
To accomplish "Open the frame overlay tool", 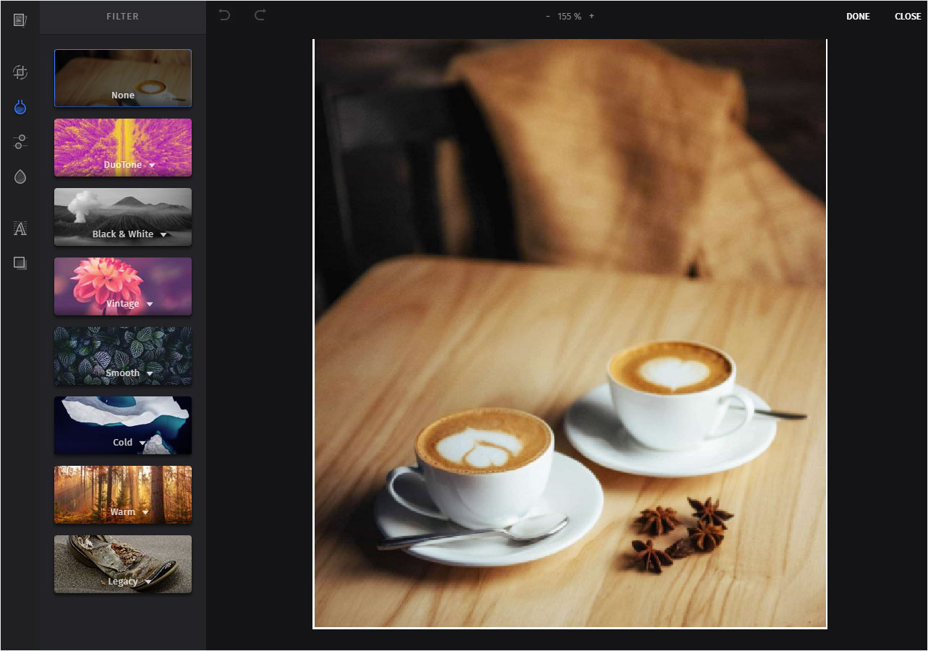I will (20, 263).
